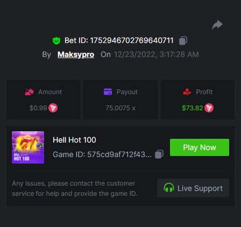Click the red Profit hand icon
The image size is (241, 227).
[187, 92]
